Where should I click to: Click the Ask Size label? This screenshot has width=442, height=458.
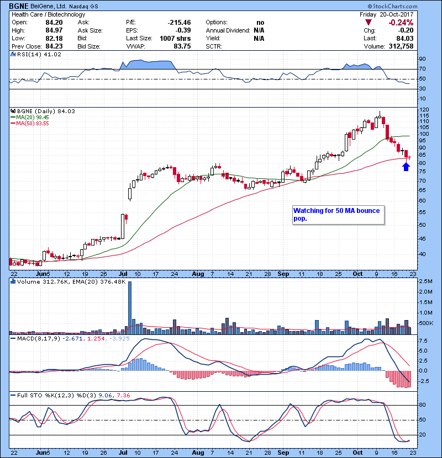click(x=90, y=30)
